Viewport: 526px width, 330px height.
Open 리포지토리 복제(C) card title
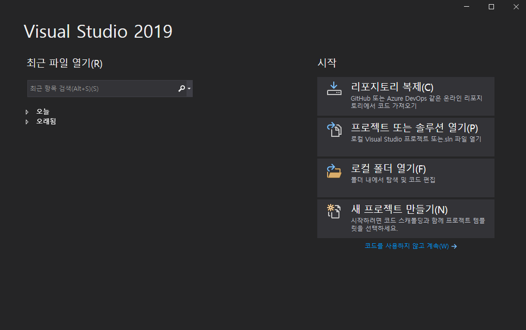(392, 87)
